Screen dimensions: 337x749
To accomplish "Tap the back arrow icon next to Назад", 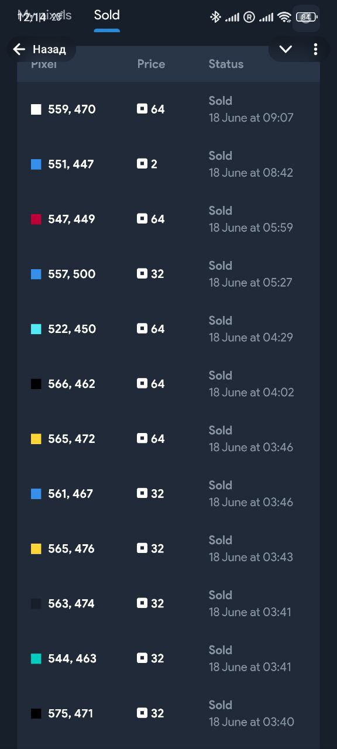I will coord(19,49).
